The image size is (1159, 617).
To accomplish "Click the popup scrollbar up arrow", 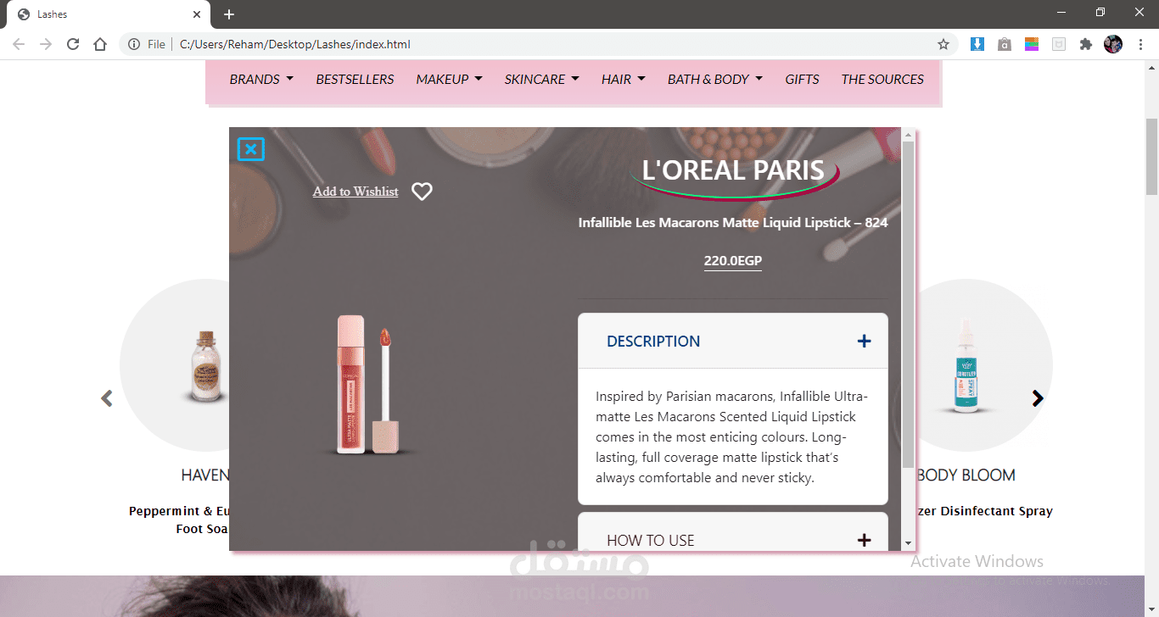I will (908, 135).
